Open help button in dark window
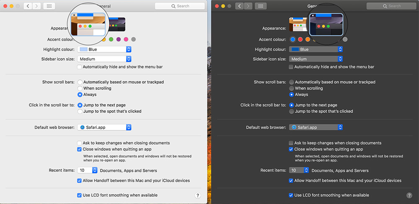 point(409,196)
